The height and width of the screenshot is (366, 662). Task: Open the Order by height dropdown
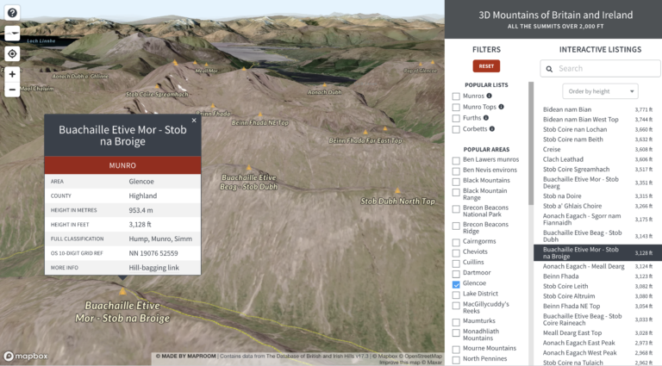click(x=600, y=91)
